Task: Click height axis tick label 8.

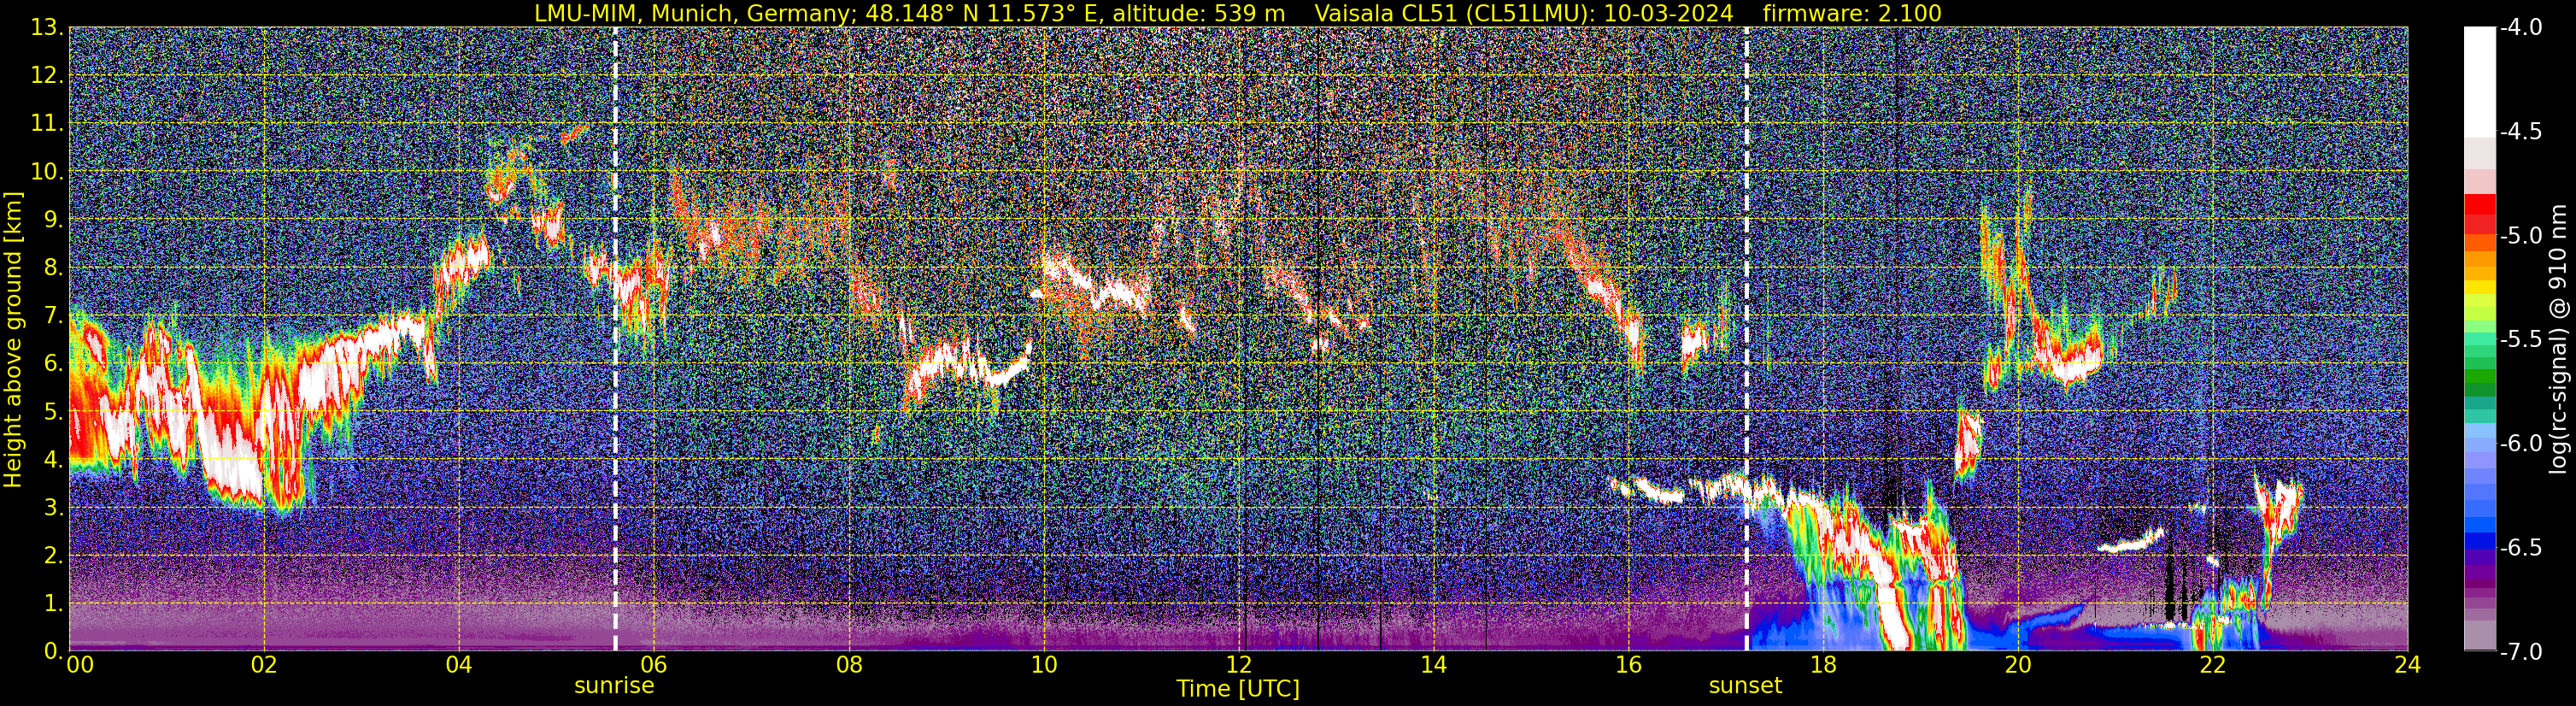Action: click(52, 268)
